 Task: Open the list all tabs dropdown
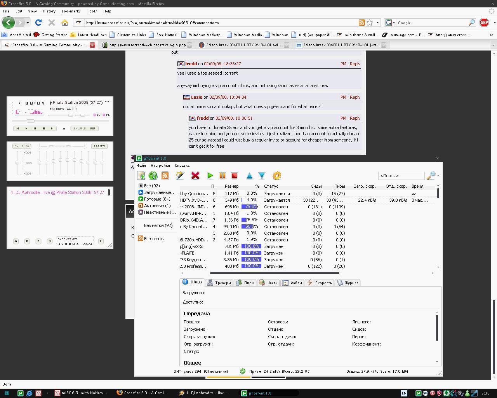494,45
